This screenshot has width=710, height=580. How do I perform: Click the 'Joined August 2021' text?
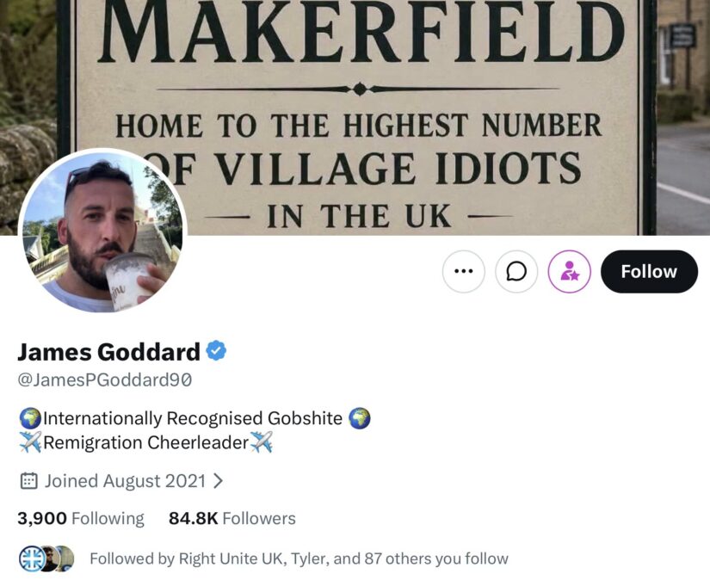[125, 481]
